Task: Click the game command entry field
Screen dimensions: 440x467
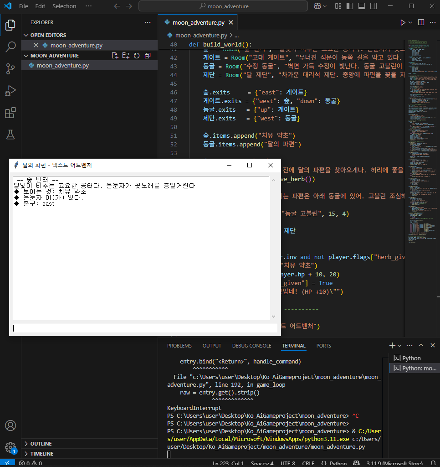Action: pyautogui.click(x=144, y=328)
